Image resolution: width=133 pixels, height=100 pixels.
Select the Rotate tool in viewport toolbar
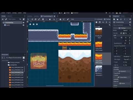click(x=36, y=19)
